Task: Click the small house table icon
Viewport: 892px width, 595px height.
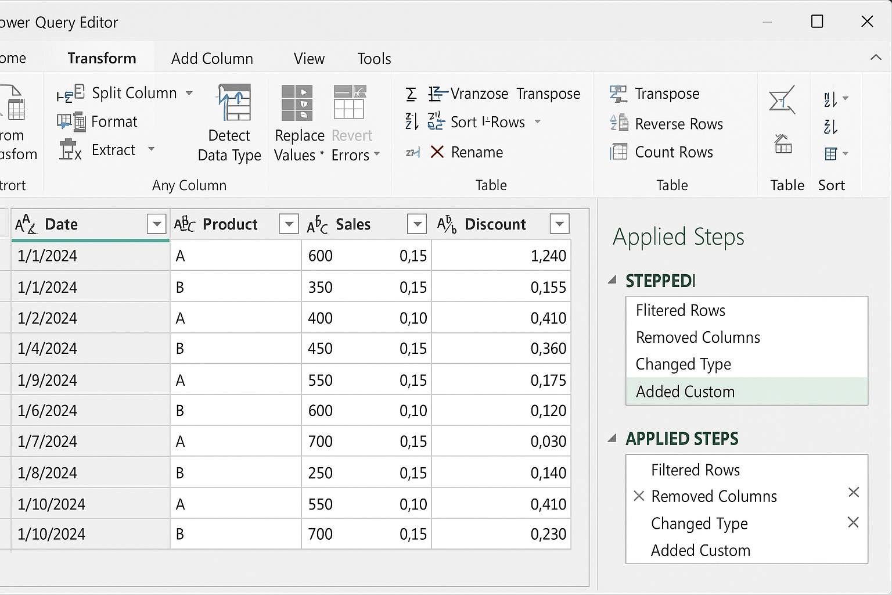Action: point(783,144)
